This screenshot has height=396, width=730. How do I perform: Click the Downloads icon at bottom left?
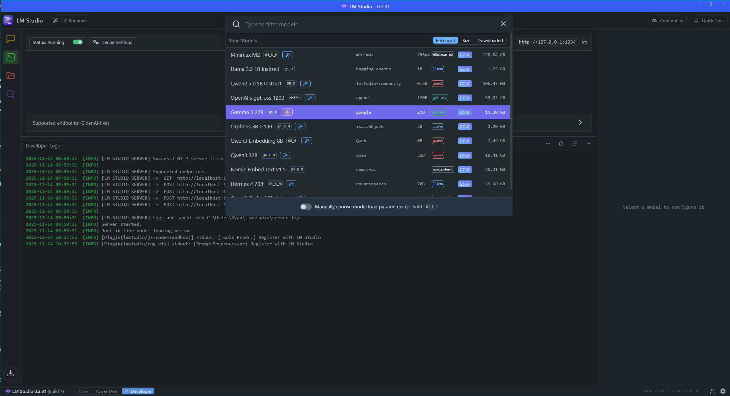[11, 373]
